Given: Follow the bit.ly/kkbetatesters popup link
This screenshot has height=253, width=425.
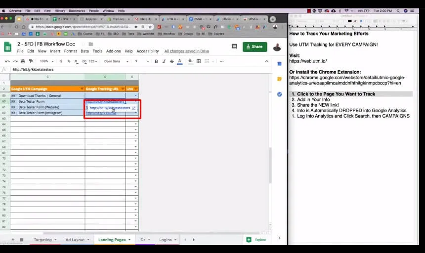Looking at the screenshot, I should [x=110, y=108].
